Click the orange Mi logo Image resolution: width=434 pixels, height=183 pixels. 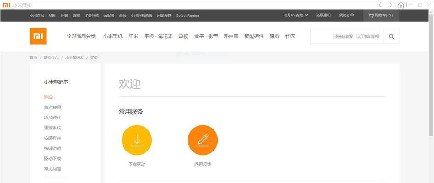pyautogui.click(x=38, y=36)
